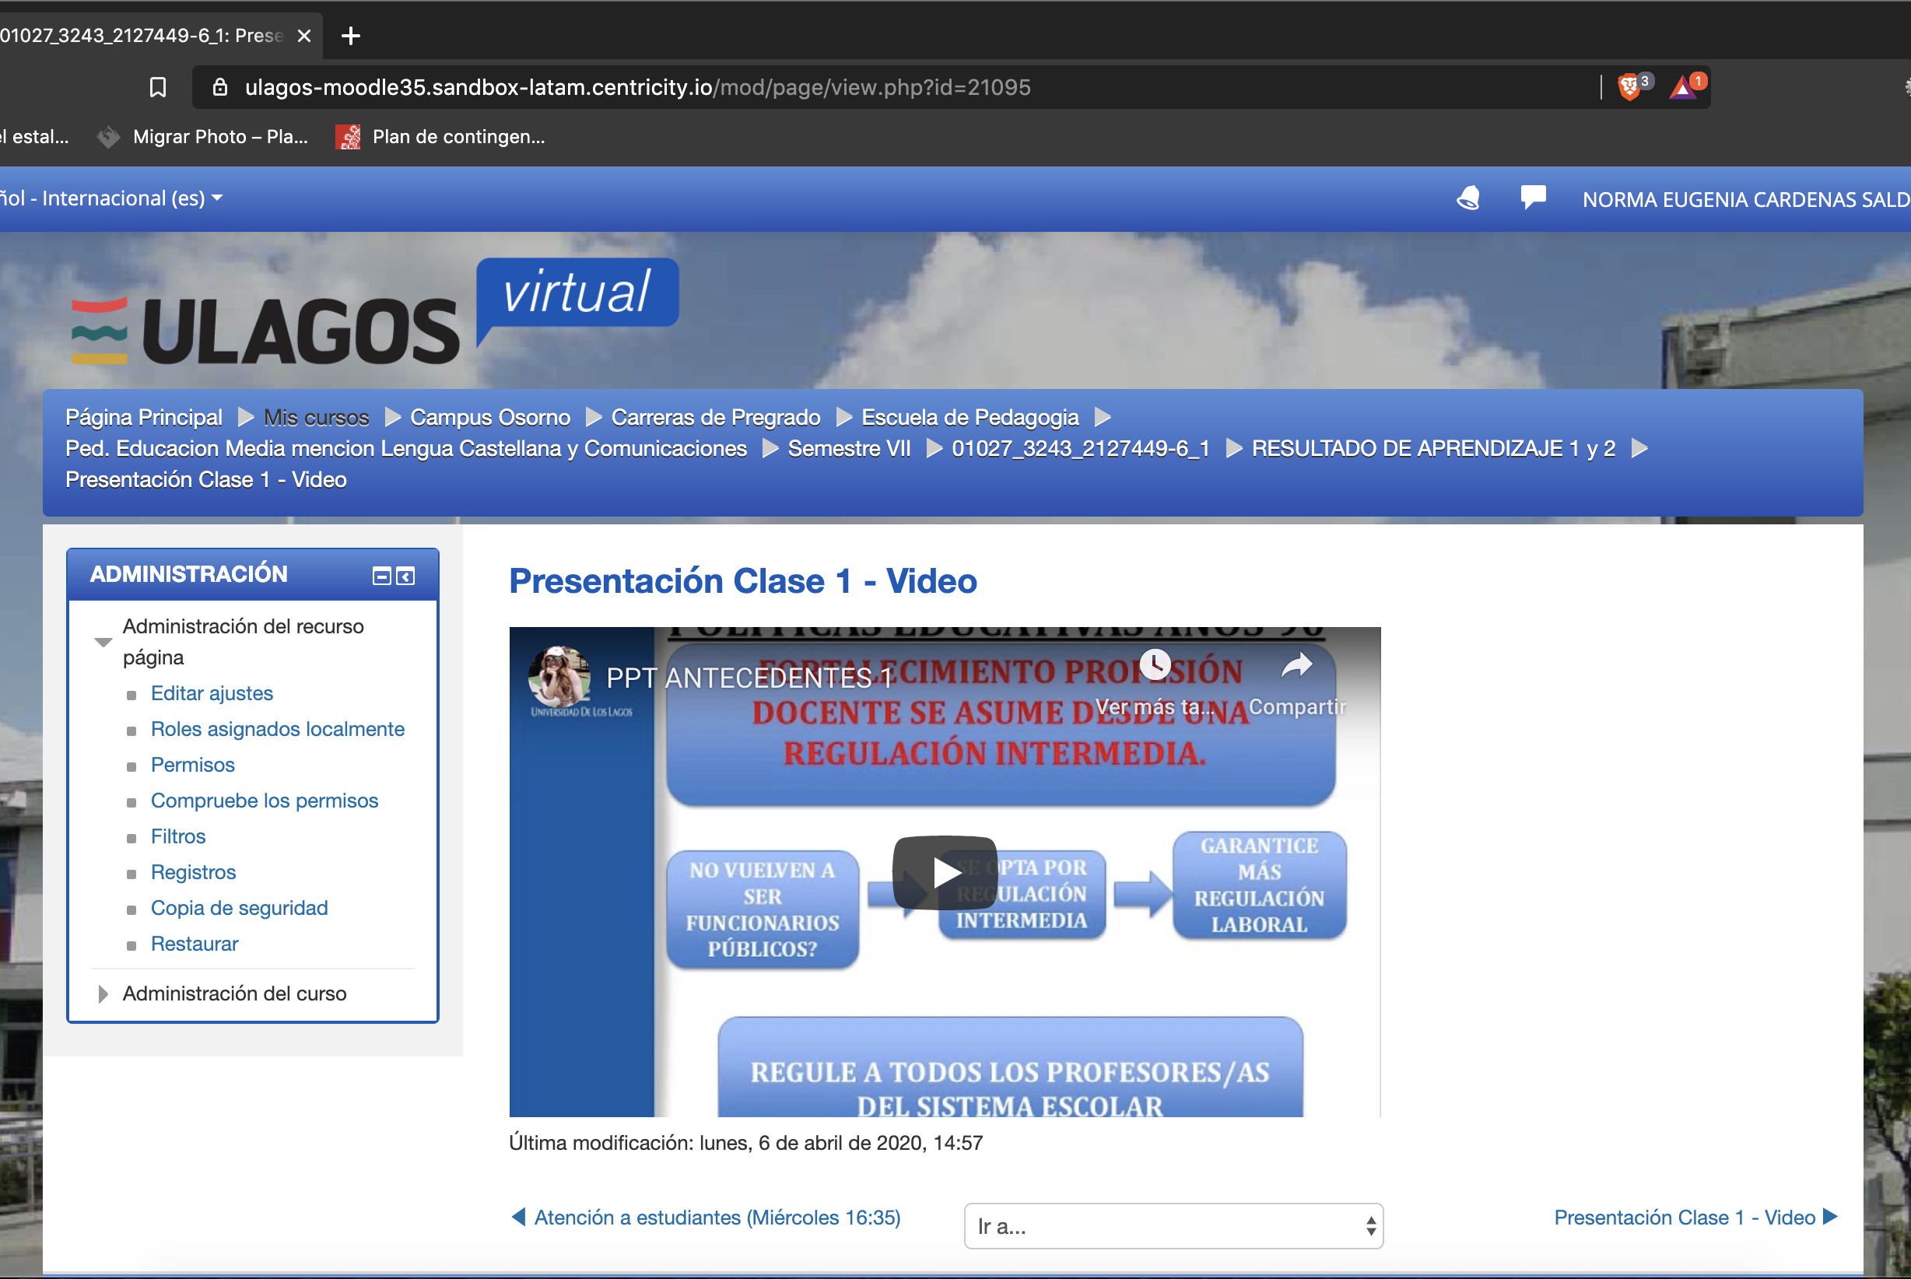
Task: Collapse the Administración block with minus icon
Action: point(381,576)
